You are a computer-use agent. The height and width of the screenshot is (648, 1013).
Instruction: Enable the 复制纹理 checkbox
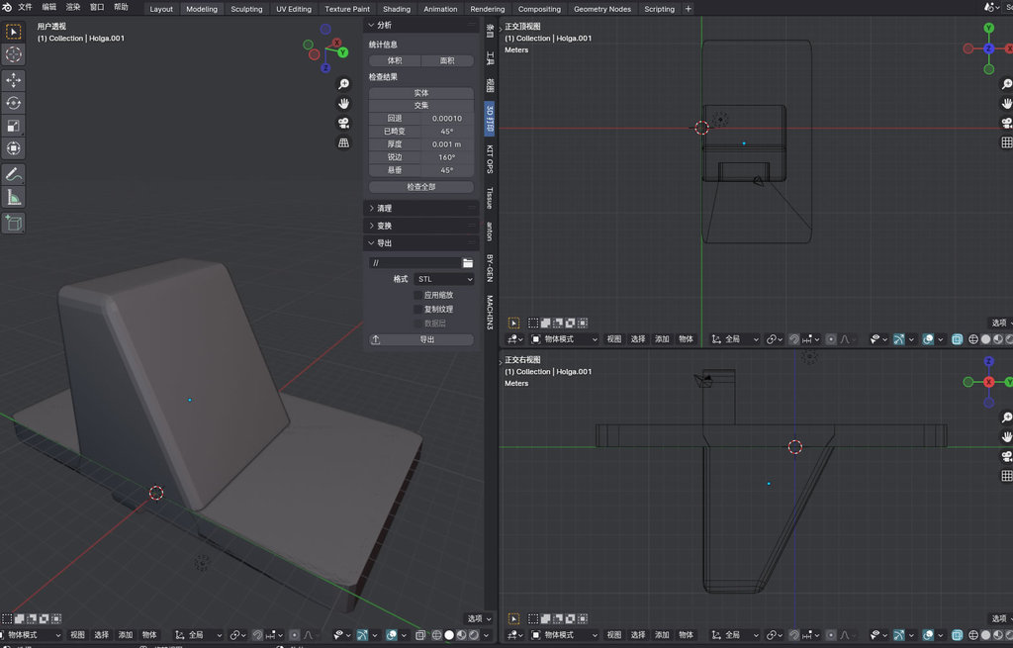click(x=418, y=310)
